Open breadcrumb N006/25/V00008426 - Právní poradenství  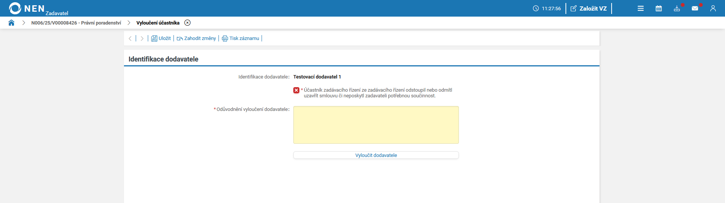(x=76, y=23)
